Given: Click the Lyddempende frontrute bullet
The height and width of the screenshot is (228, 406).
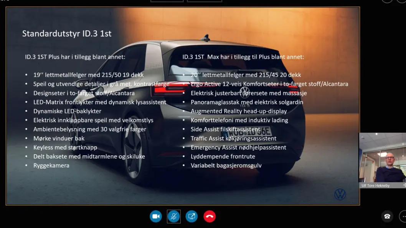Looking at the screenshot, I should (x=223, y=156).
